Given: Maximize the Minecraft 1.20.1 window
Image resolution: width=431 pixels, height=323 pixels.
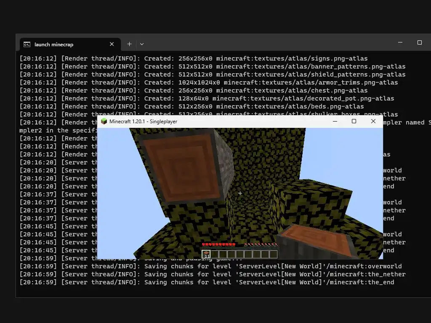Looking at the screenshot, I should 354,121.
